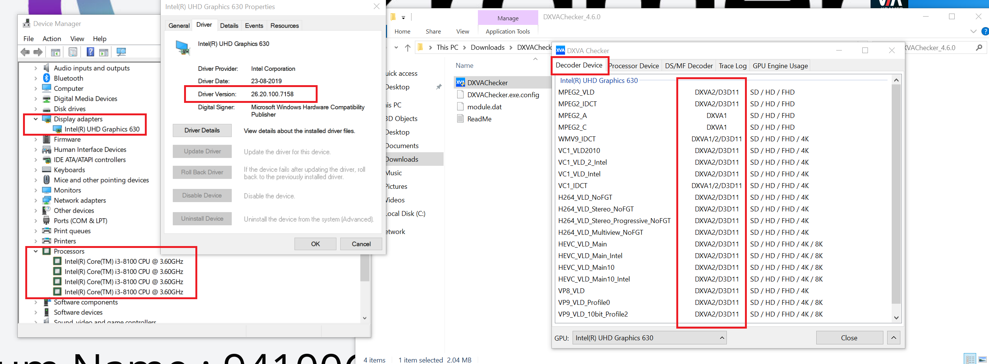Screen dimensions: 989x364
Task: Click Downloads in the Explorer breadcrumb
Action: point(487,47)
